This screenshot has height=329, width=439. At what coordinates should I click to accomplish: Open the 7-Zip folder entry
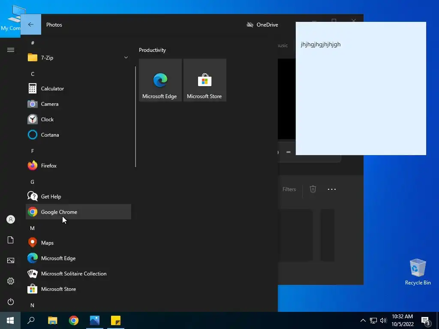[x=78, y=58]
